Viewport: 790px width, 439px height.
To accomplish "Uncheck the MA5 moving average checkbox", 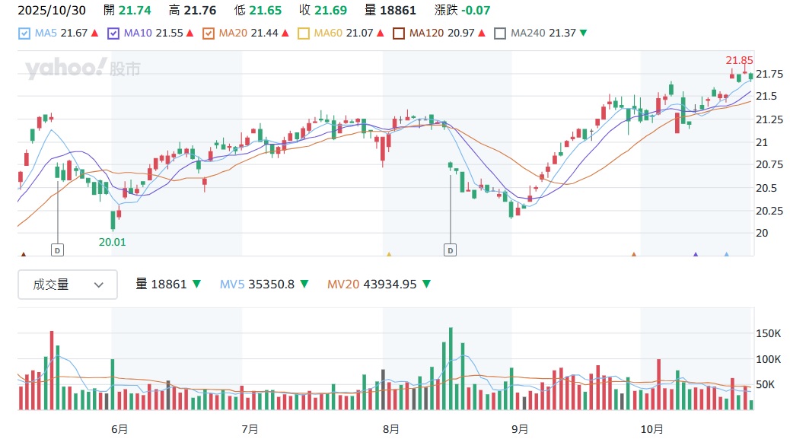I will (24, 33).
